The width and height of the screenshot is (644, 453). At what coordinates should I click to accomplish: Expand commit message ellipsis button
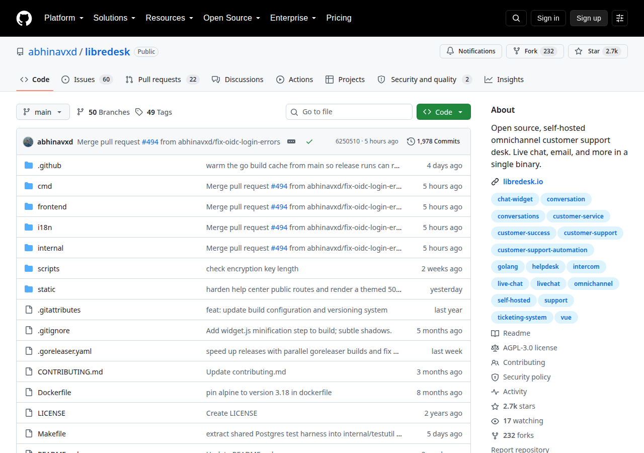291,141
